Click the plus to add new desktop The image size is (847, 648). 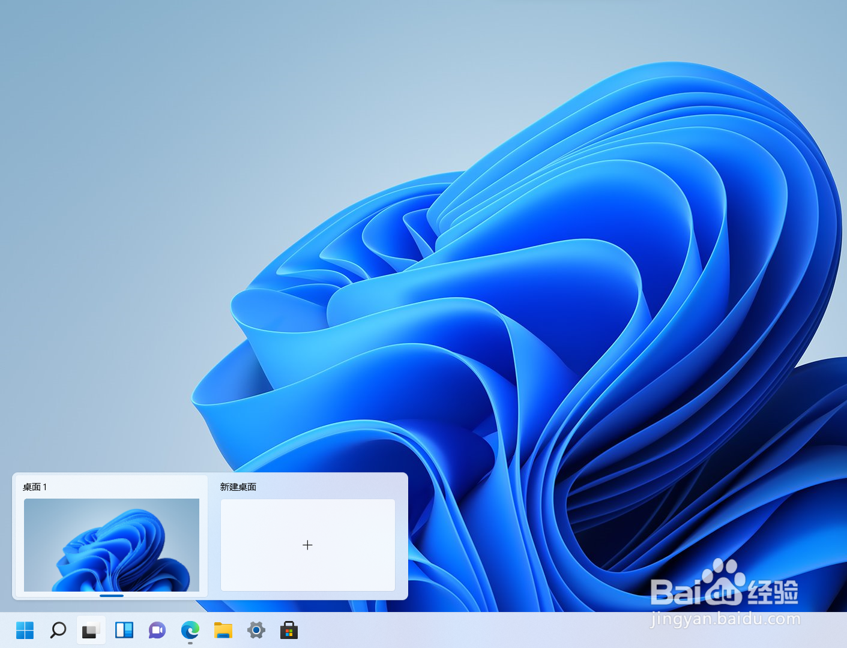pos(308,545)
